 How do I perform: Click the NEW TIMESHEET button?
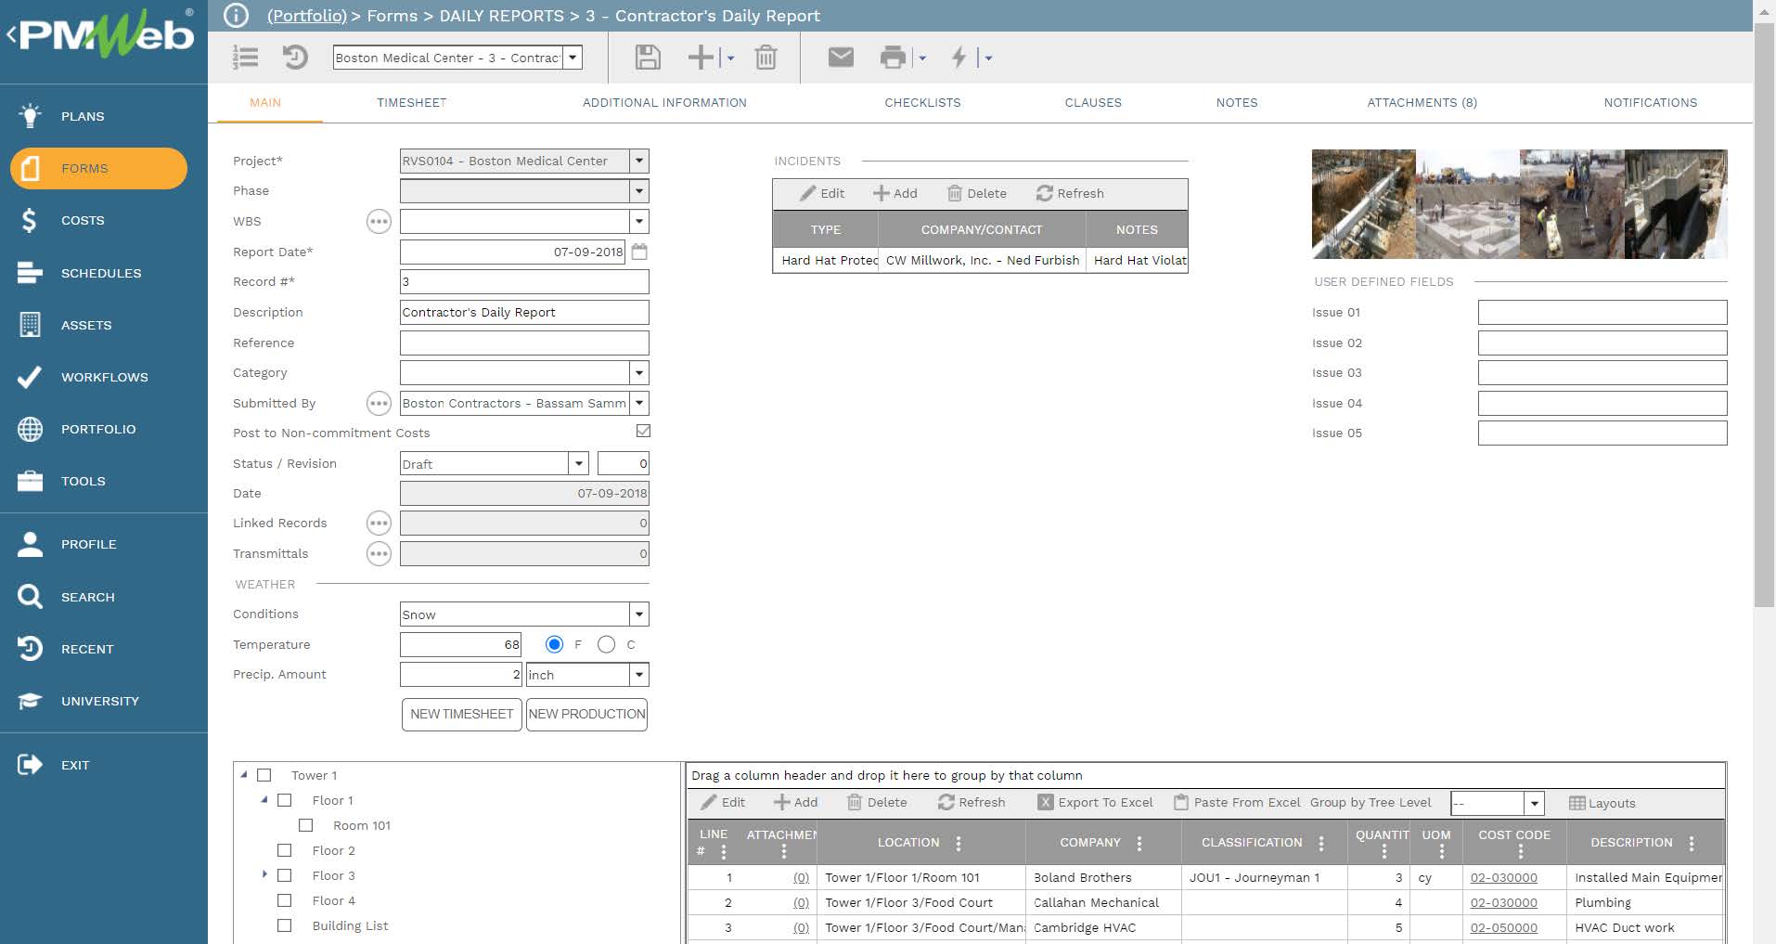(461, 714)
